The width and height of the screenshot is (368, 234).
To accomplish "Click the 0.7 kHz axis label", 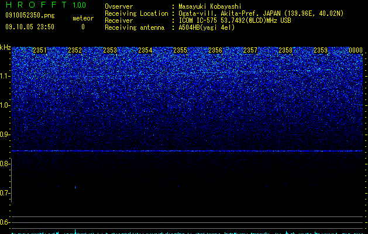I will [5, 193].
